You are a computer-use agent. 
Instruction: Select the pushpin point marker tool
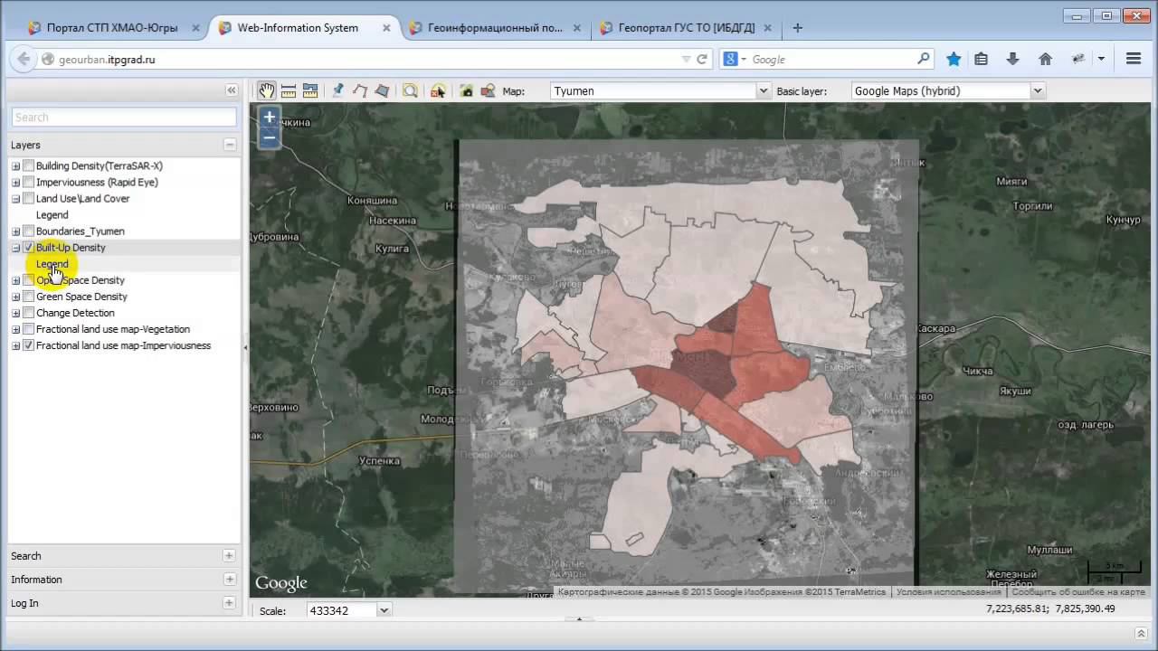338,90
